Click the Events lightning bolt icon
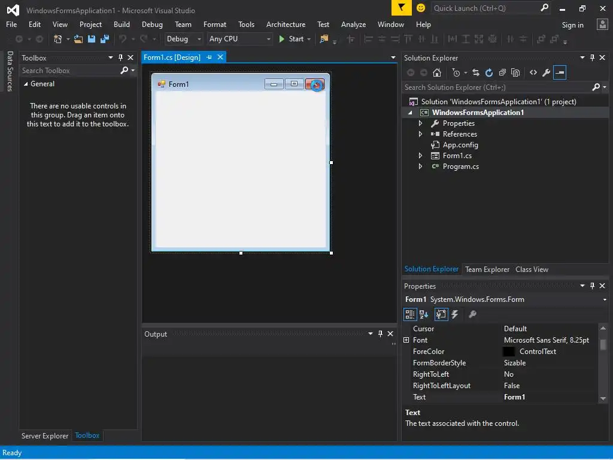This screenshot has width=613, height=460. pyautogui.click(x=455, y=314)
